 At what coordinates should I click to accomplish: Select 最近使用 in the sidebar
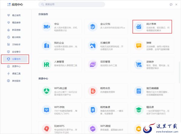(x=14, y=15)
